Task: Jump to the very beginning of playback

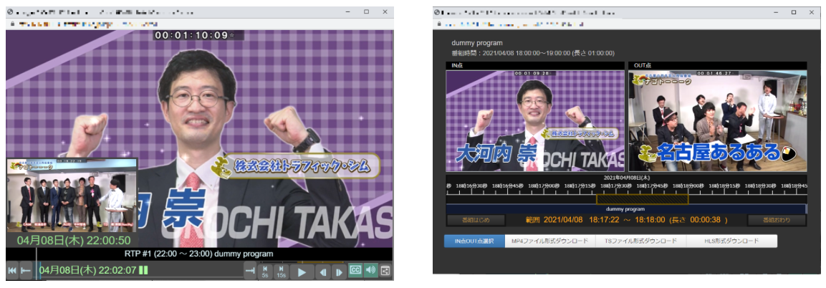Action: [x=13, y=271]
